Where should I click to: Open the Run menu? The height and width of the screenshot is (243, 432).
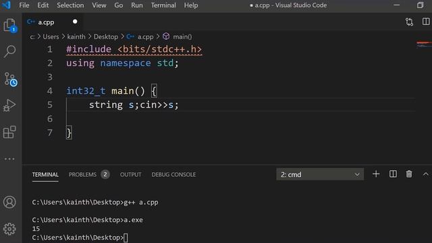pos(137,5)
